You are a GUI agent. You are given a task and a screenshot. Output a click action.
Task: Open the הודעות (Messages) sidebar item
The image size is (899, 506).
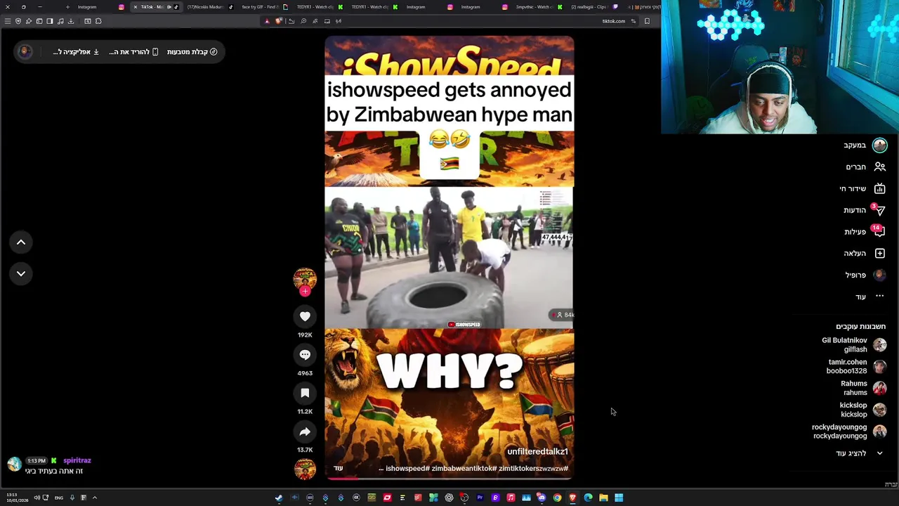pyautogui.click(x=864, y=210)
